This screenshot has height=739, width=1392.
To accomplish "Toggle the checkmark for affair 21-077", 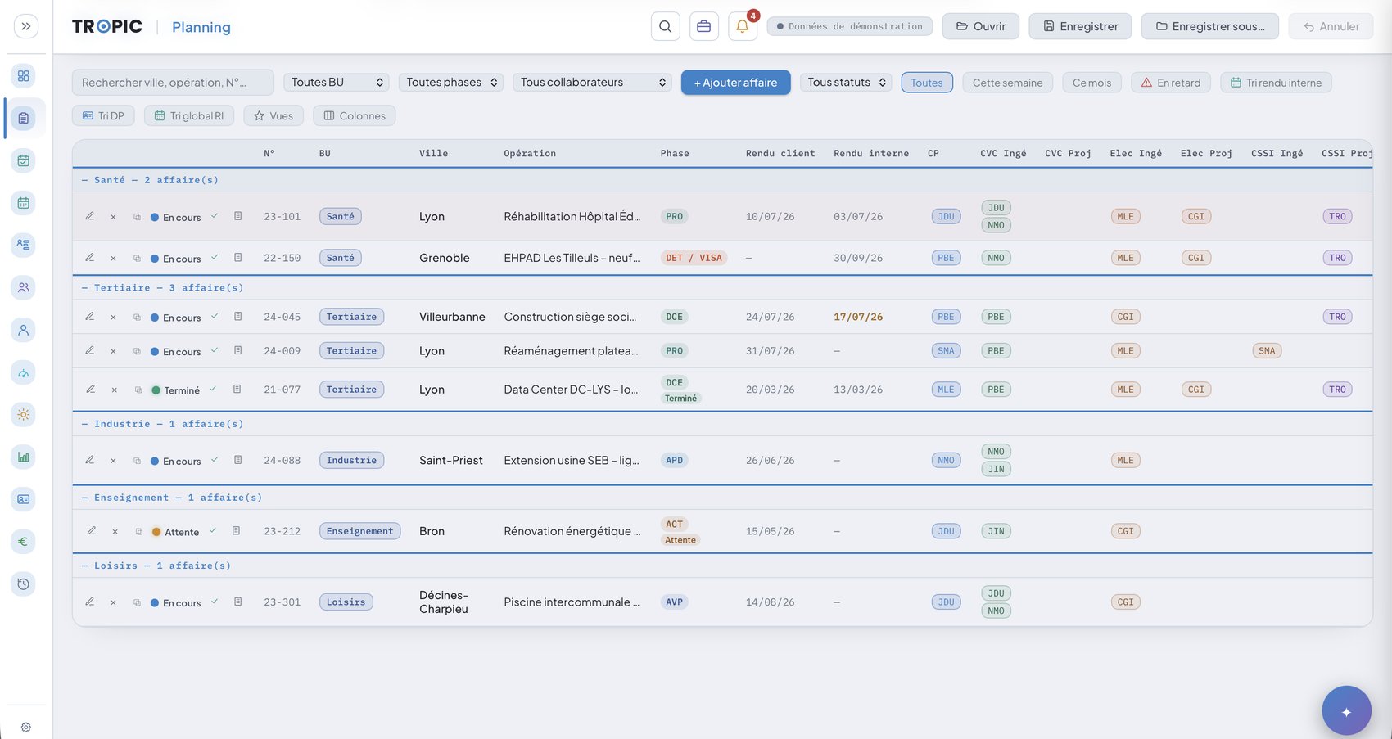I will coord(213,389).
